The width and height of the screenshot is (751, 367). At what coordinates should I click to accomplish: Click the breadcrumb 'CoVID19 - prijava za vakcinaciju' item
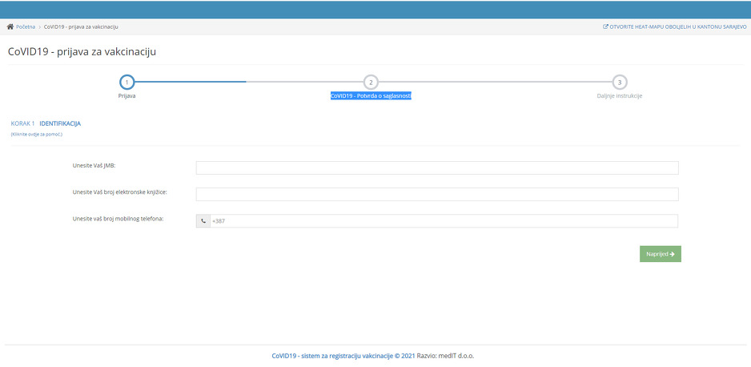click(x=81, y=26)
